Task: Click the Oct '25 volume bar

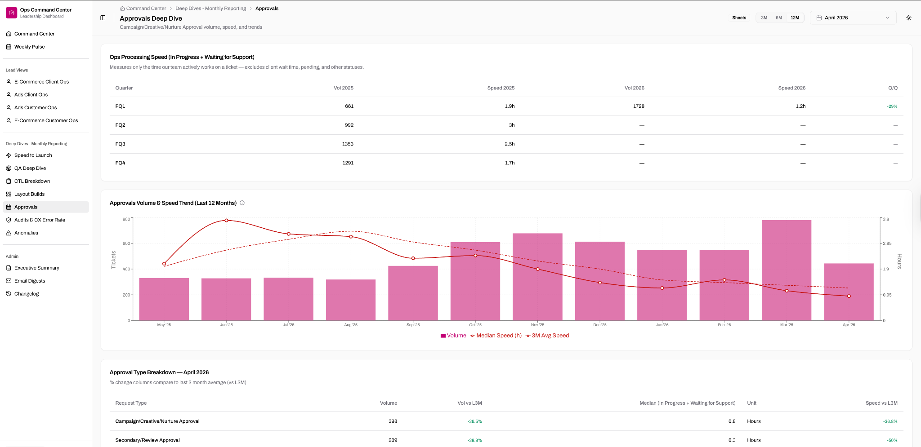Action: 475,281
